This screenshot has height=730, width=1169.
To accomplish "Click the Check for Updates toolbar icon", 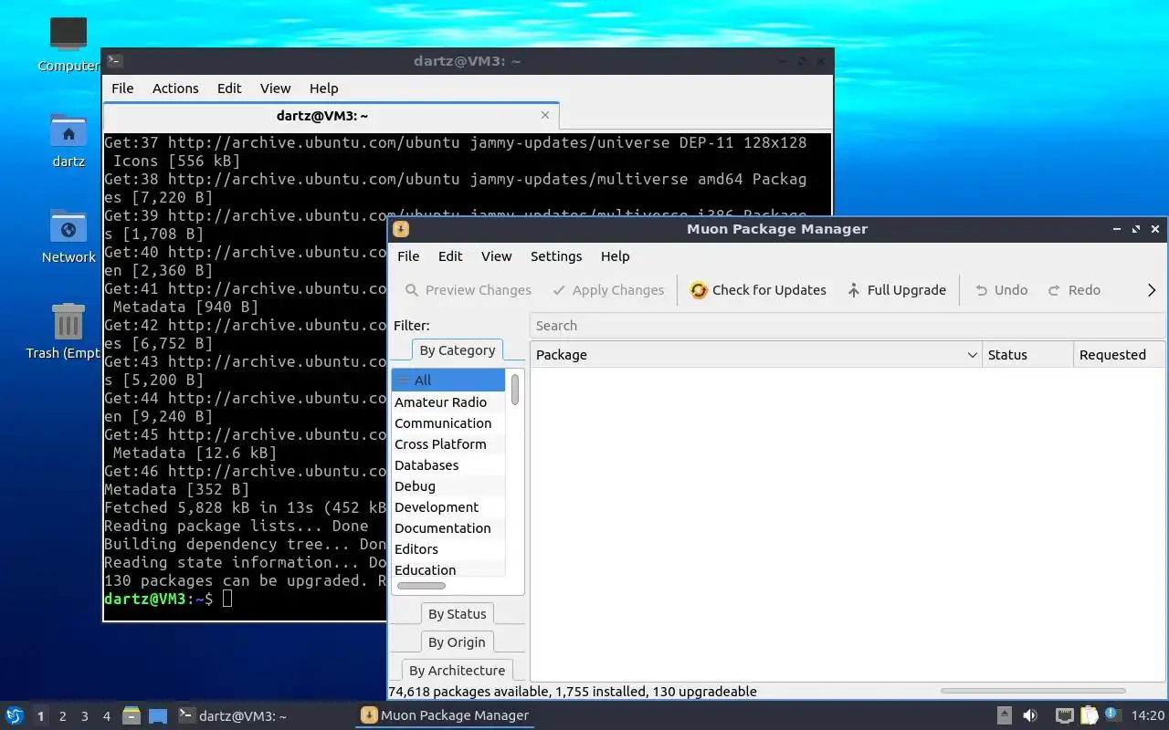I will tap(699, 290).
